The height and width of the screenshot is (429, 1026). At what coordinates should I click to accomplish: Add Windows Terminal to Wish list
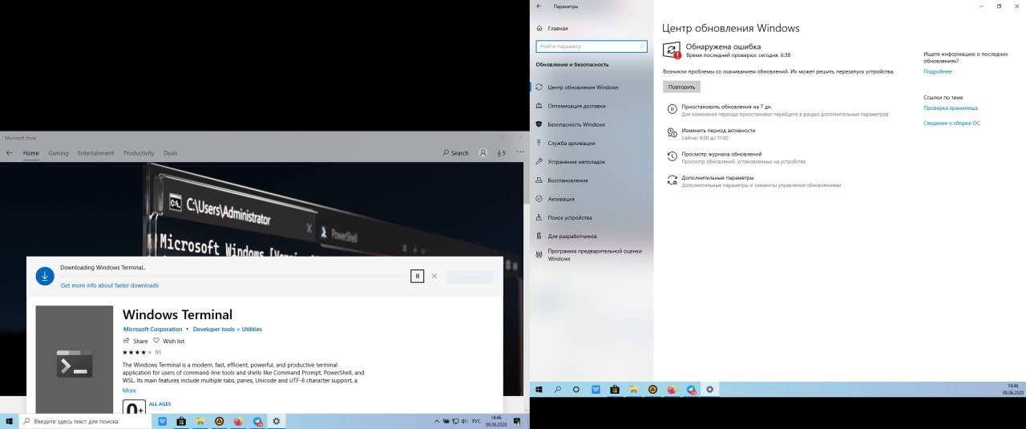click(168, 341)
